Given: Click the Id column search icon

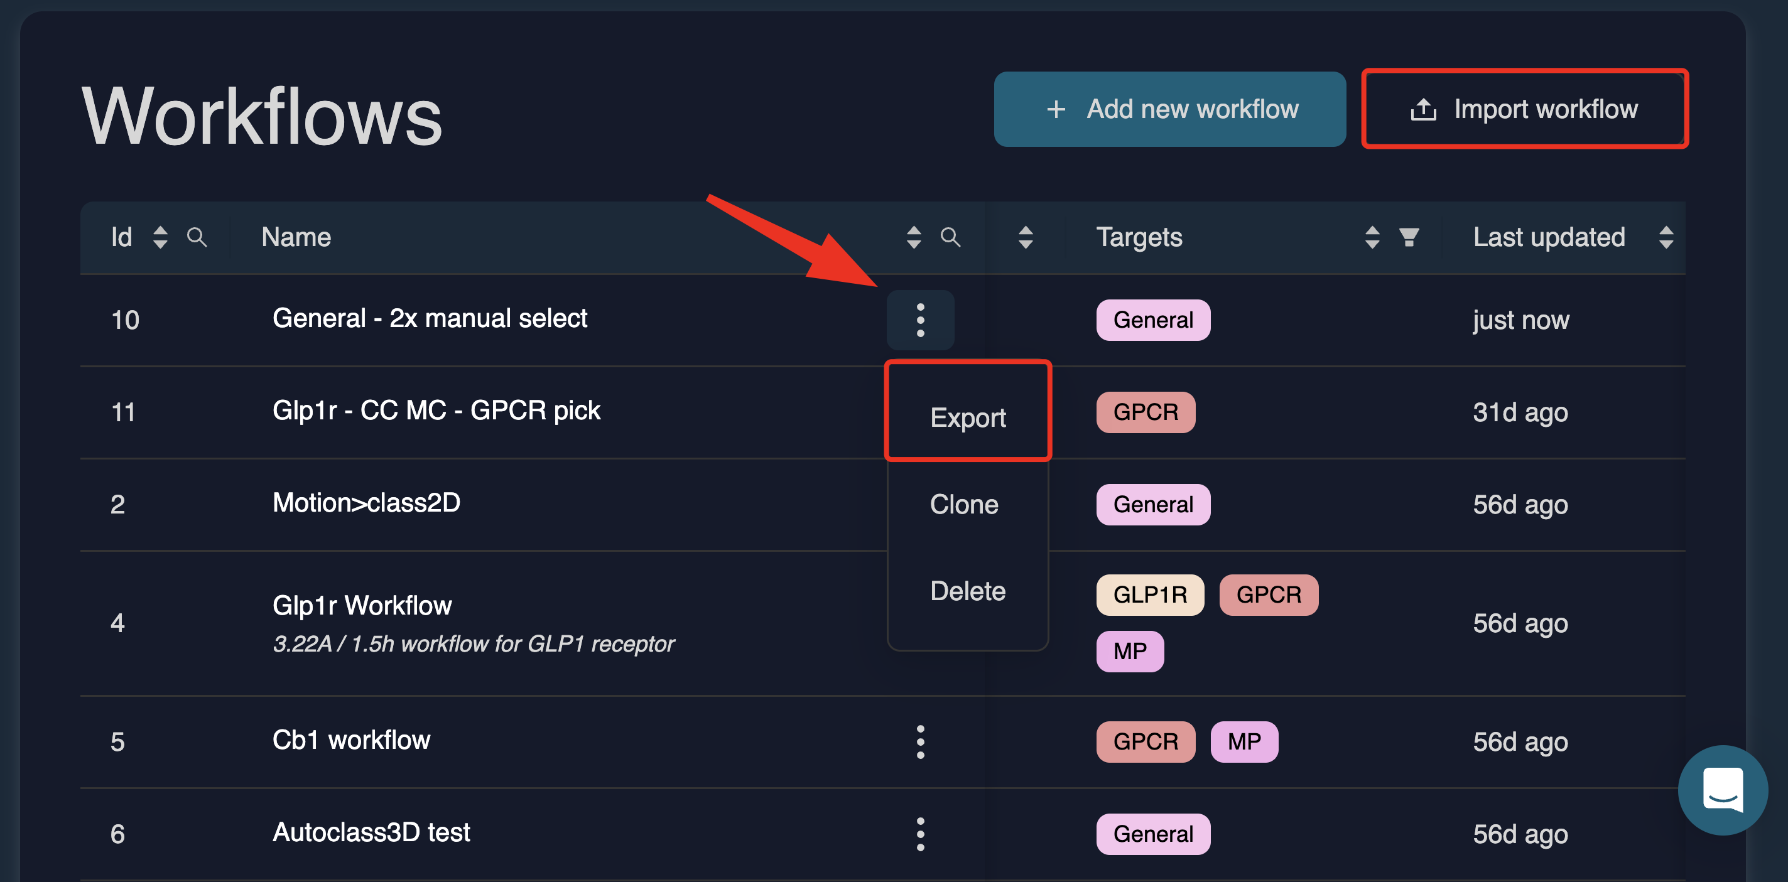Looking at the screenshot, I should click(x=197, y=237).
